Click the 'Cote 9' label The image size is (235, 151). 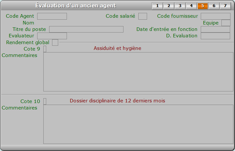32,49
